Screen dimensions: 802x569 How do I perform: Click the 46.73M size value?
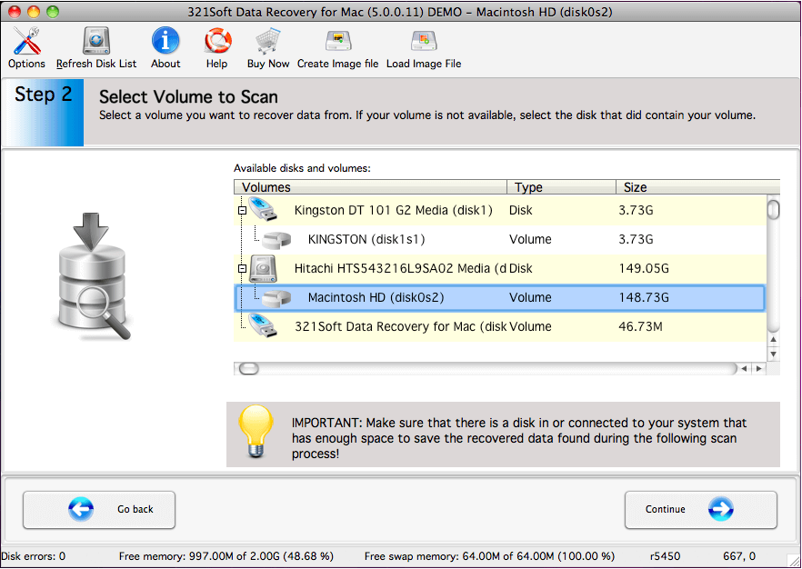click(x=640, y=326)
